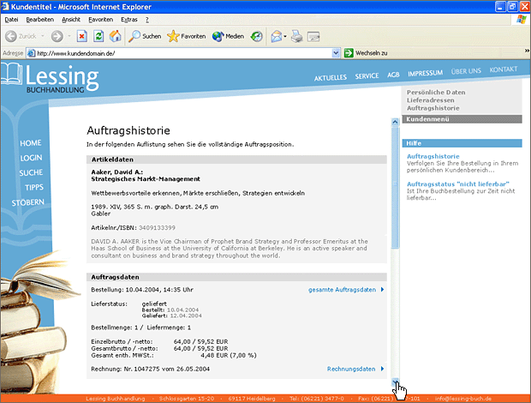
Task: Click the arrow next to gesamte Auftragsdaten
Action: click(x=382, y=290)
